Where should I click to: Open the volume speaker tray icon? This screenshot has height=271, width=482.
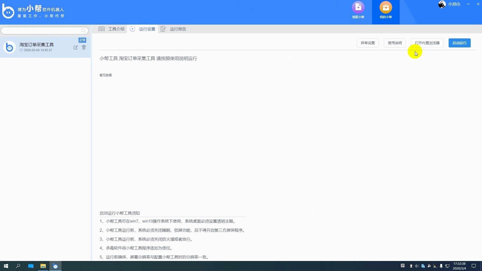point(417,266)
